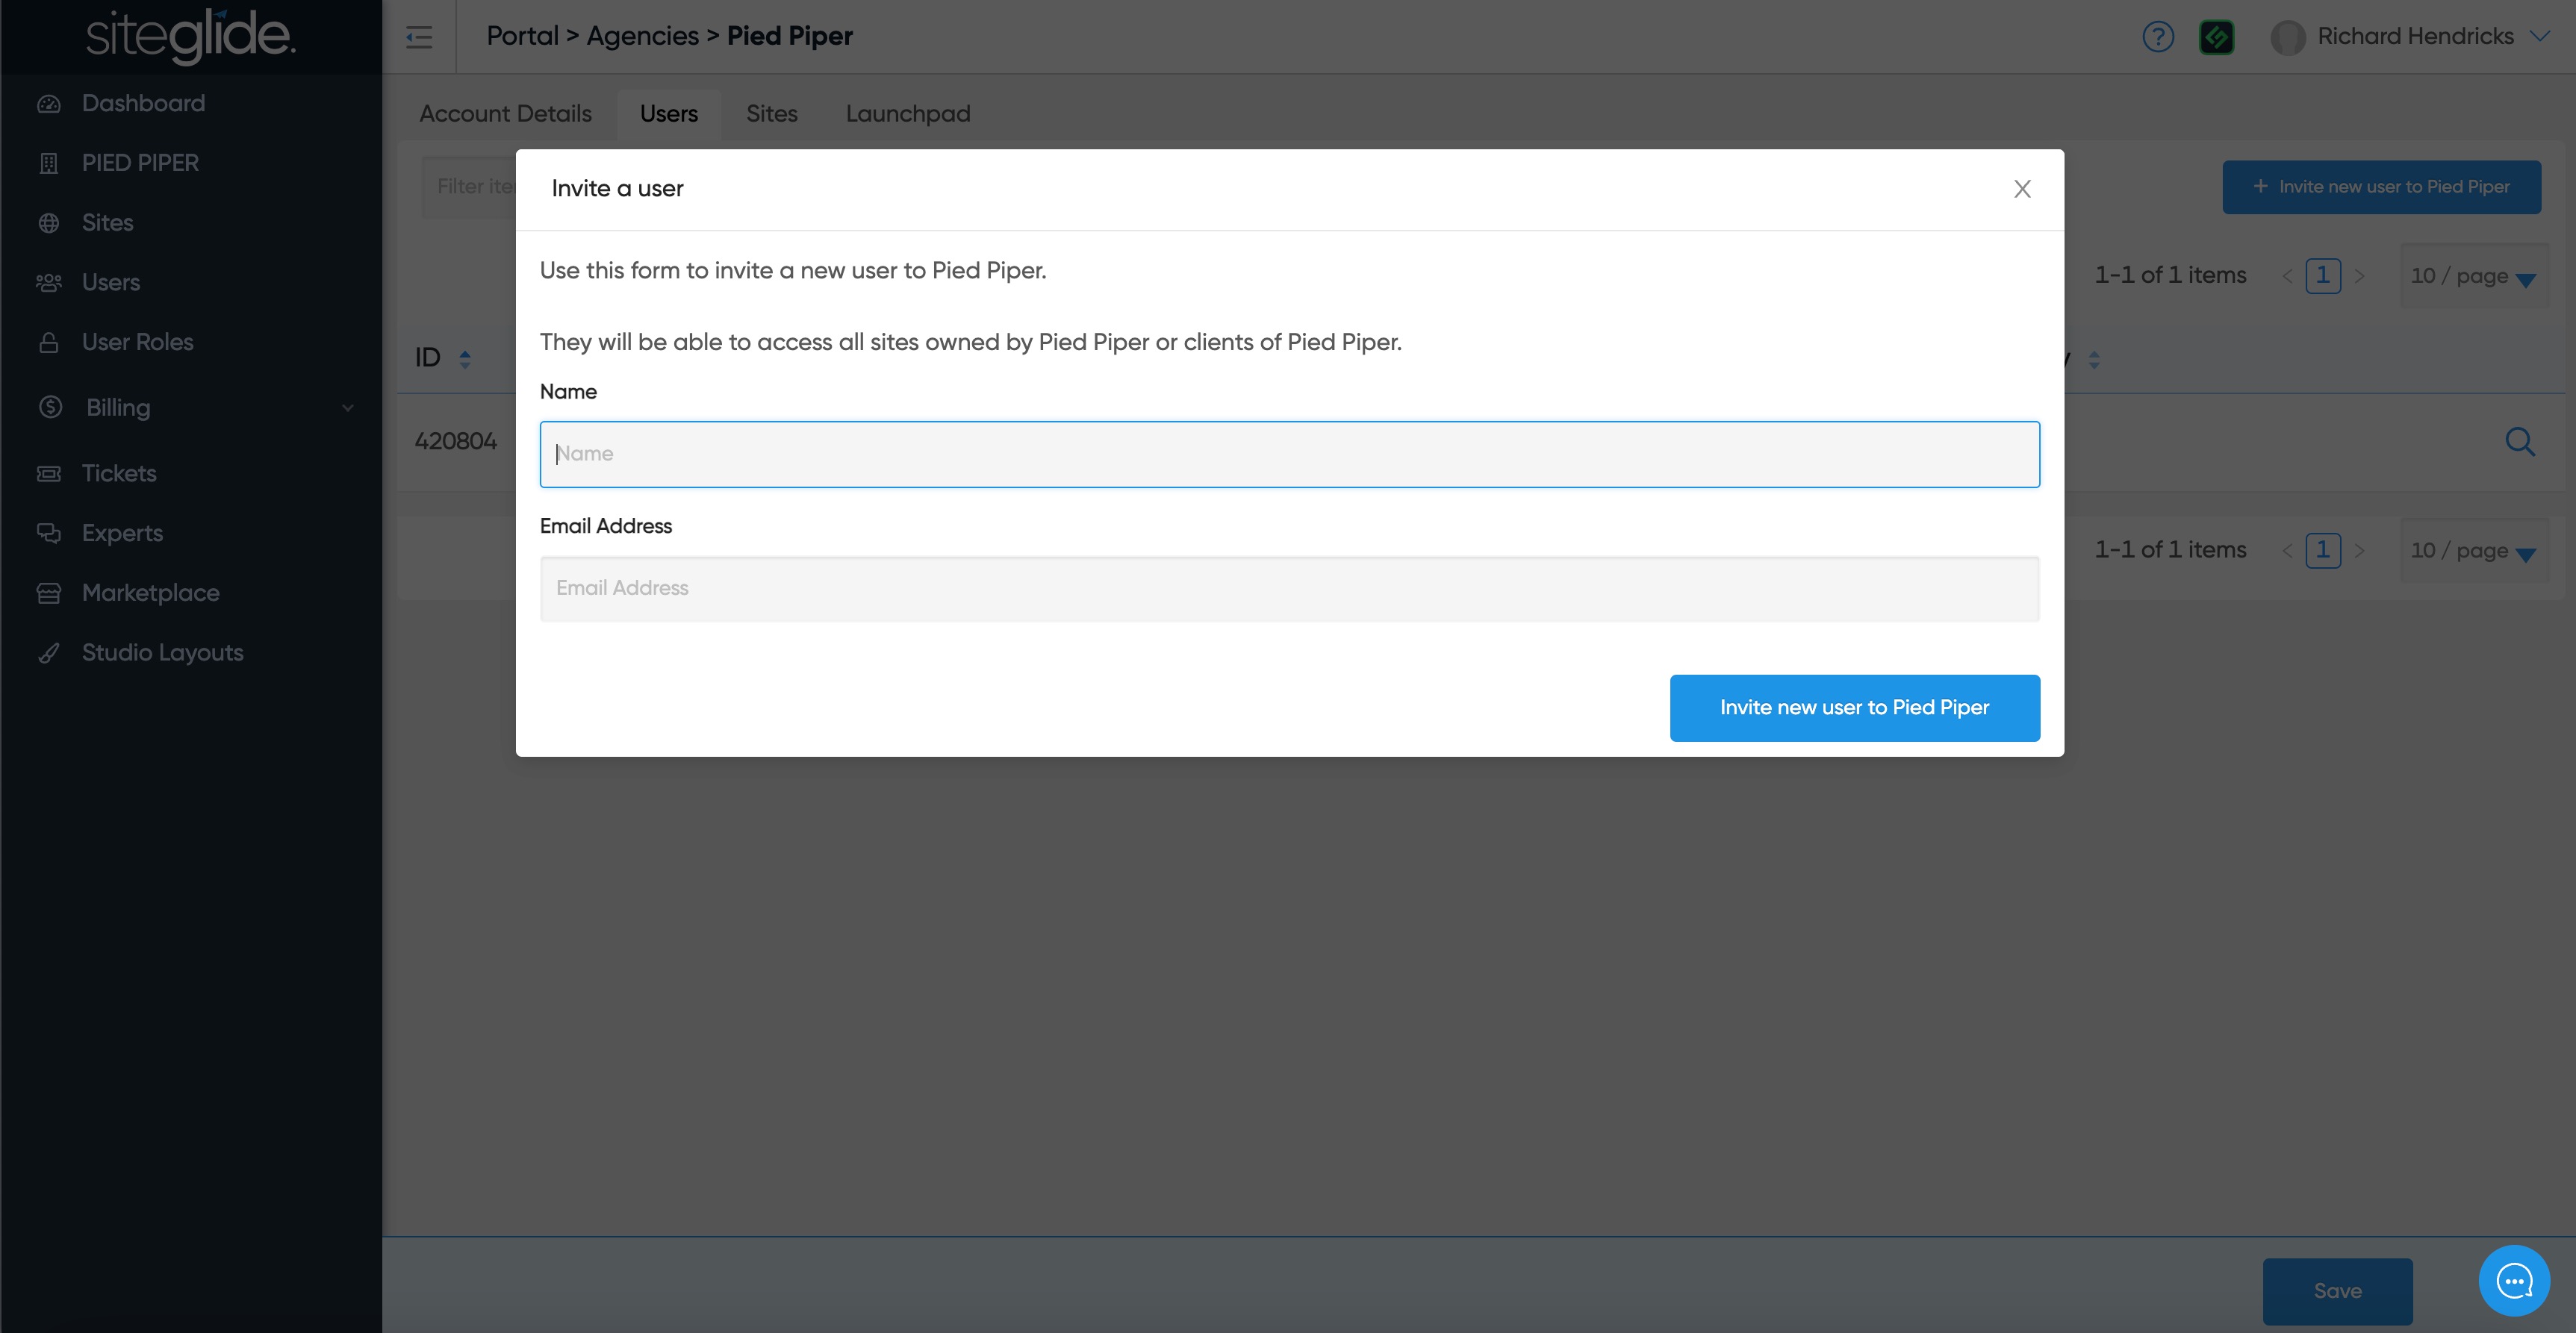
Task: Open Marketplace in the sidebar
Action: (150, 593)
